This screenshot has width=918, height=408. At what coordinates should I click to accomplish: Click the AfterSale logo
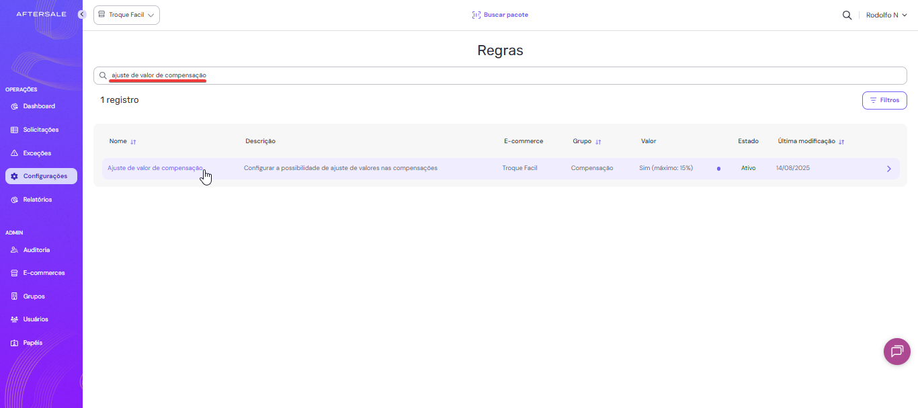click(x=40, y=14)
